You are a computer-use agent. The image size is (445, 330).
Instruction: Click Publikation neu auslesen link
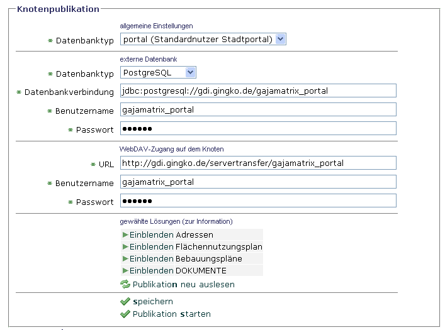(x=183, y=284)
